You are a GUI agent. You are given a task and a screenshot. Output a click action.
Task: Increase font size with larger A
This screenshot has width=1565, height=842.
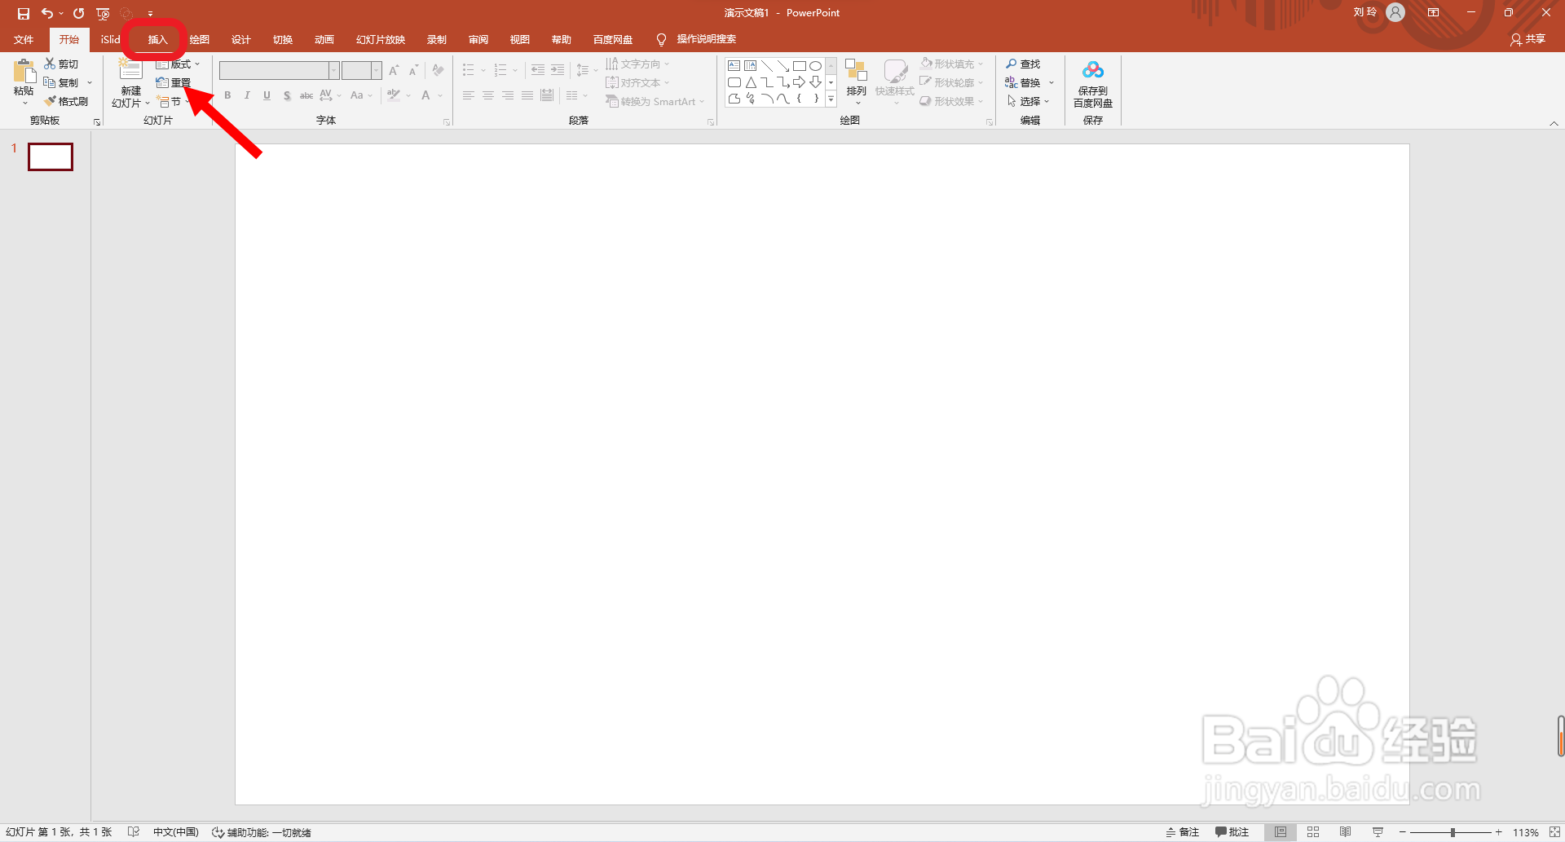[395, 71]
